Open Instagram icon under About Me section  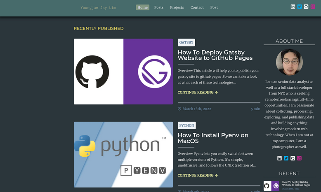tap(300, 158)
